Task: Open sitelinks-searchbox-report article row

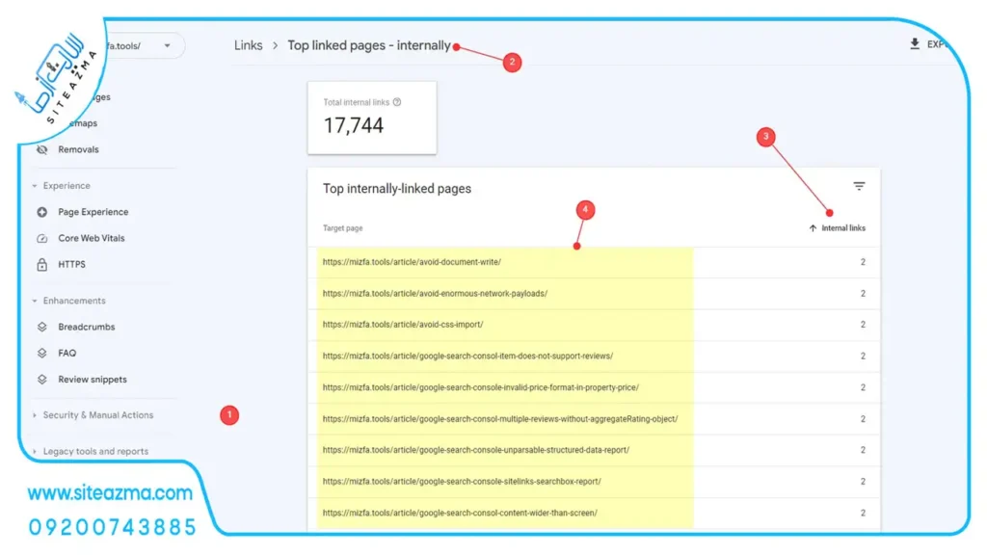Action: 594,482
